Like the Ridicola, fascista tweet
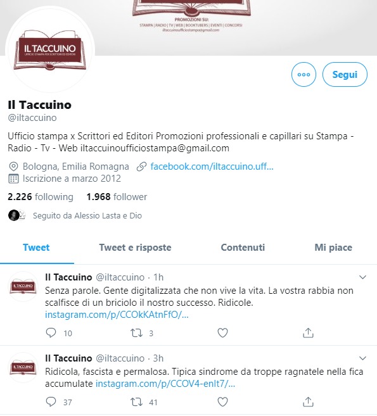377x416 pixels. point(222,402)
